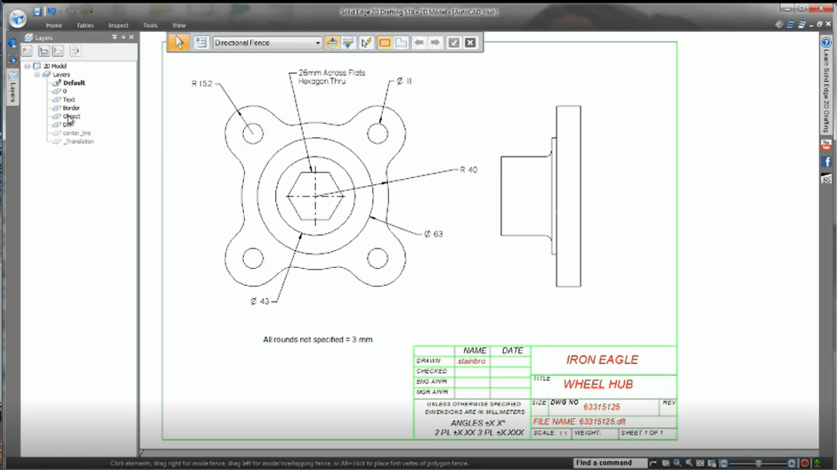Open the Tools ribbon tab
This screenshot has width=837, height=470.
[150, 25]
